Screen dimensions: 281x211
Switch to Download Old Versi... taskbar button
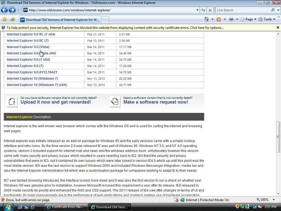(x=110, y=207)
